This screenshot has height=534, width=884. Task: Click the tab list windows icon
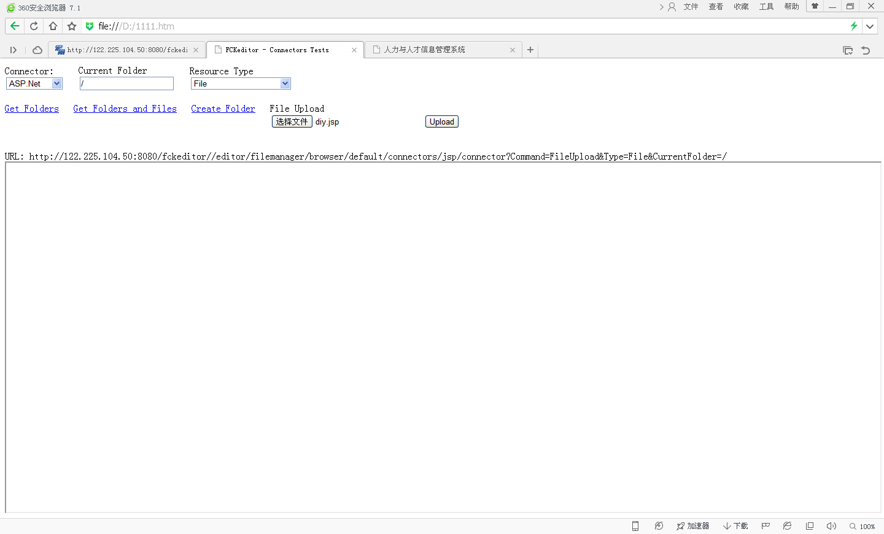[848, 50]
